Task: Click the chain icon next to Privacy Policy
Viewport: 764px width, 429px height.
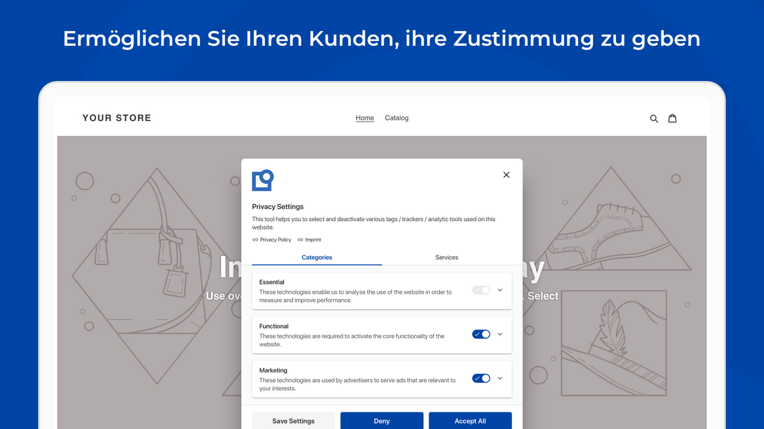Action: pos(255,240)
